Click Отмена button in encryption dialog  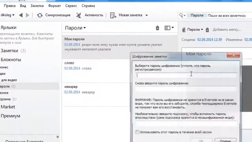[x=225, y=140]
